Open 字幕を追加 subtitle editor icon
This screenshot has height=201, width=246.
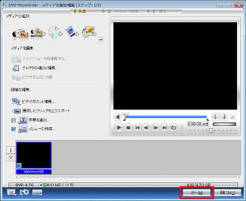23,120
